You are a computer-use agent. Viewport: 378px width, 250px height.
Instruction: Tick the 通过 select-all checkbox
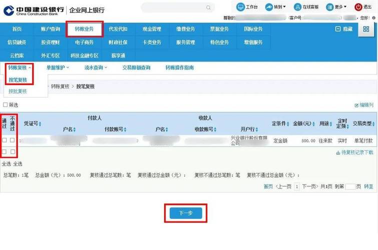pyautogui.click(x=5, y=151)
